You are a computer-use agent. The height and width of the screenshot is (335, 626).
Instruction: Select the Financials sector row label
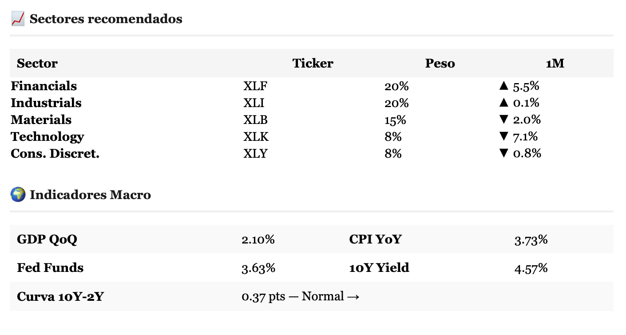pos(44,86)
